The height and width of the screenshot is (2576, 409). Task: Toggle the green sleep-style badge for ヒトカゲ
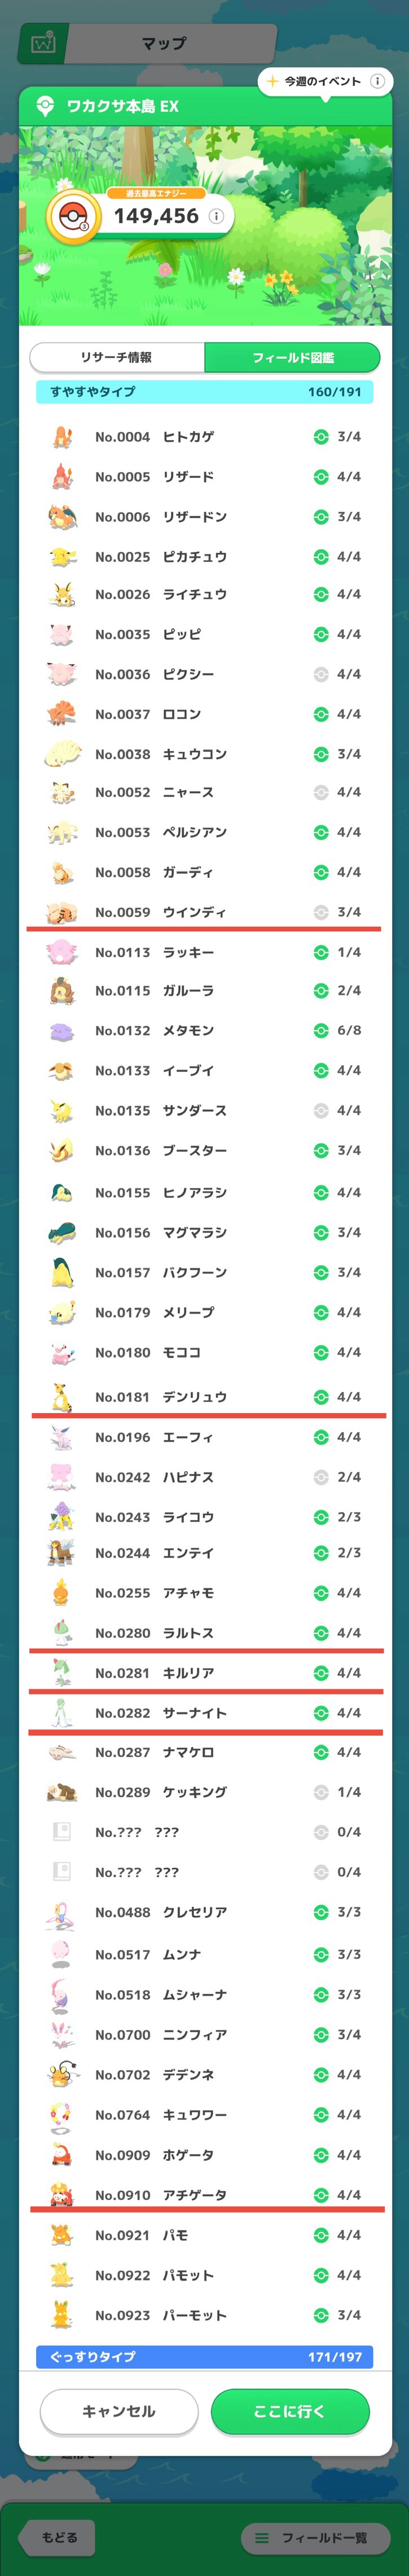(321, 436)
